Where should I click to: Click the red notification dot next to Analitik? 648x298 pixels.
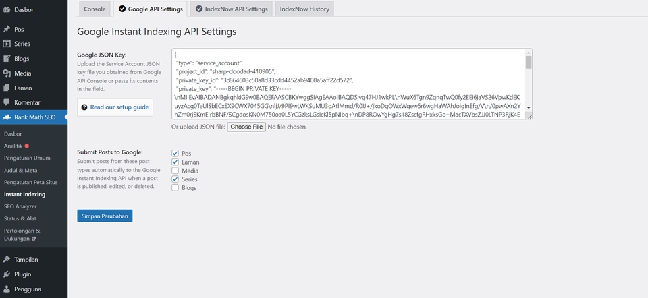(27, 146)
